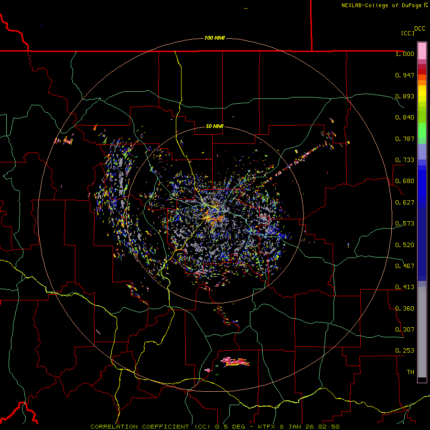Click the 0.680 scale value

click(405, 181)
